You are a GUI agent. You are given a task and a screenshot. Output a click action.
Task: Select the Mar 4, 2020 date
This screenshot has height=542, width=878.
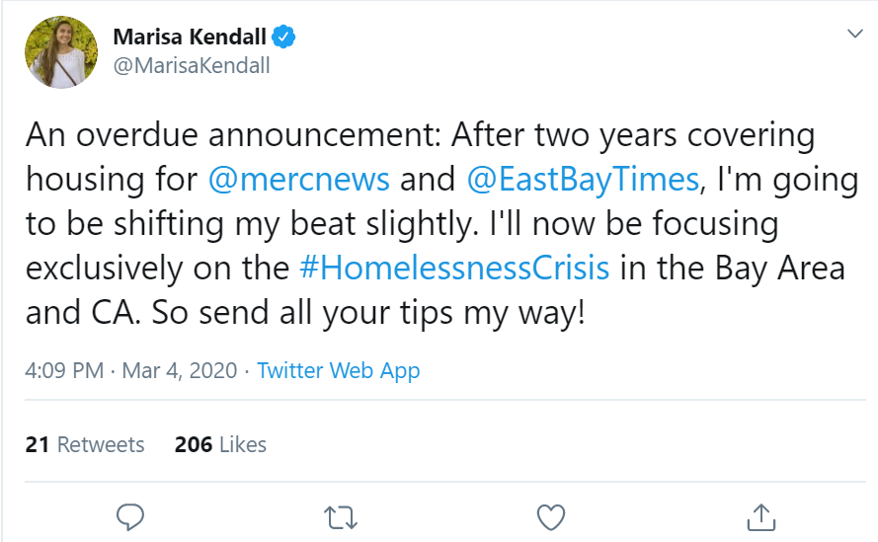181,371
